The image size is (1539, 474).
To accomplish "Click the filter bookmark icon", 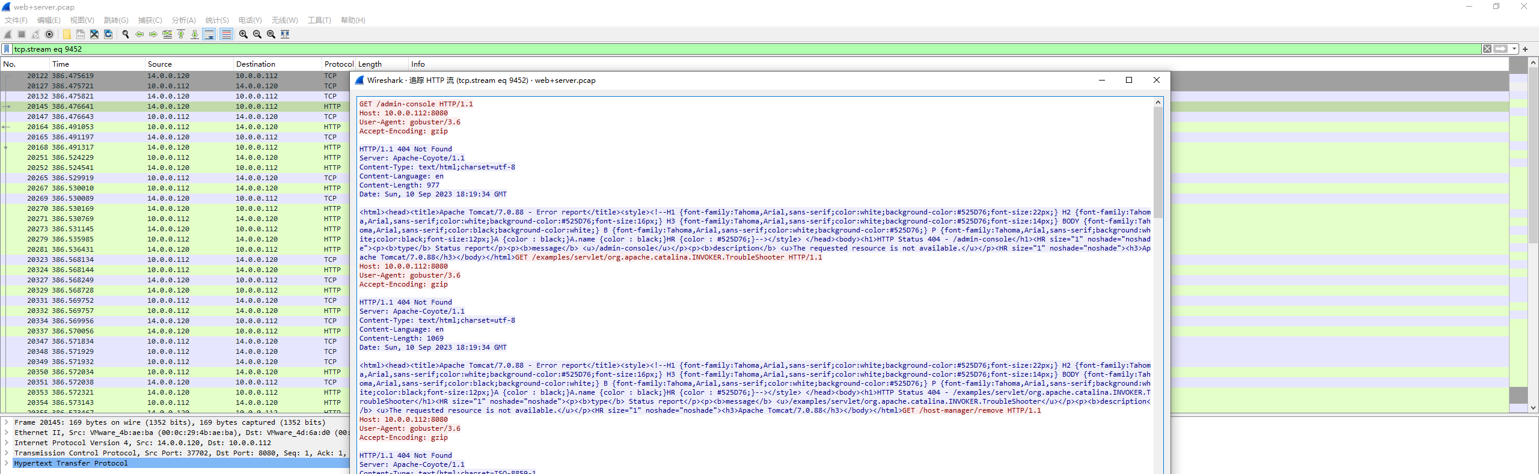I will pos(7,49).
